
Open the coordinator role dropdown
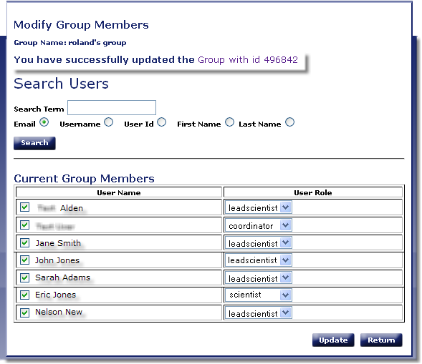pyautogui.click(x=259, y=225)
